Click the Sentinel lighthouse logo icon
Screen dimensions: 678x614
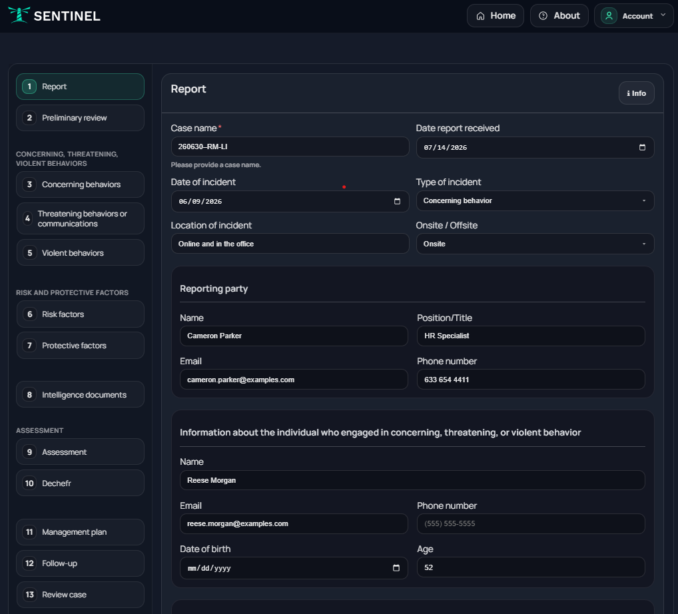click(19, 15)
